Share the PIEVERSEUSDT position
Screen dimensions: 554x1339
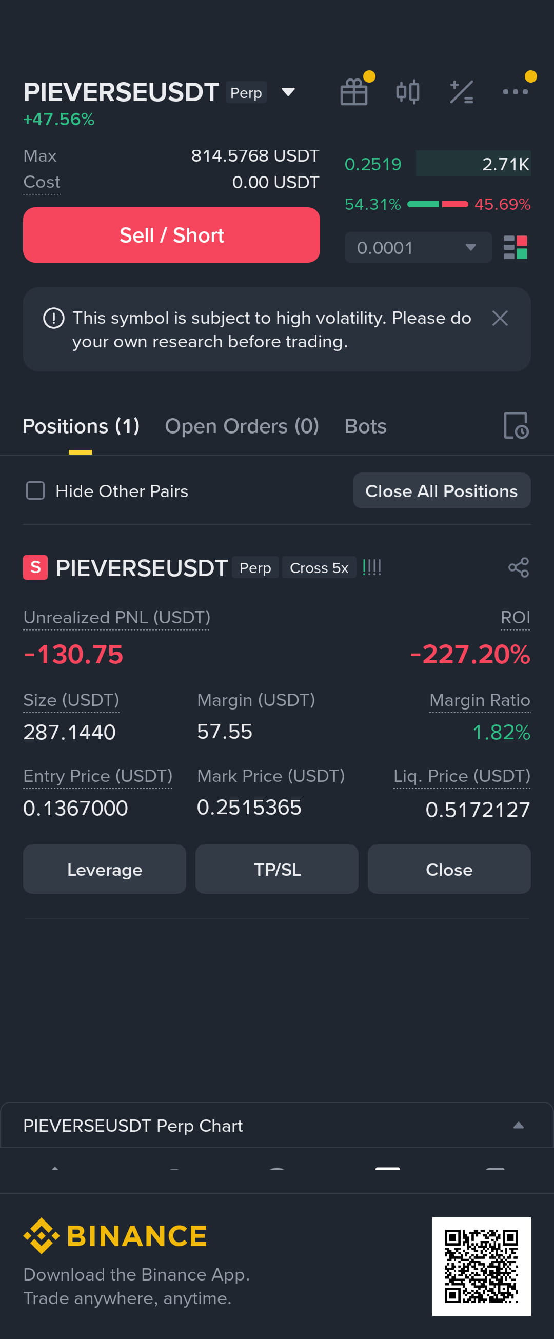518,567
